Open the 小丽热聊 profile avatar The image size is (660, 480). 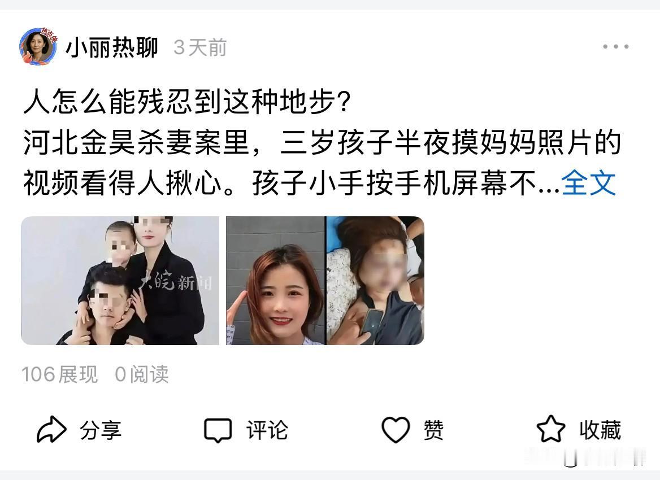pyautogui.click(x=38, y=46)
